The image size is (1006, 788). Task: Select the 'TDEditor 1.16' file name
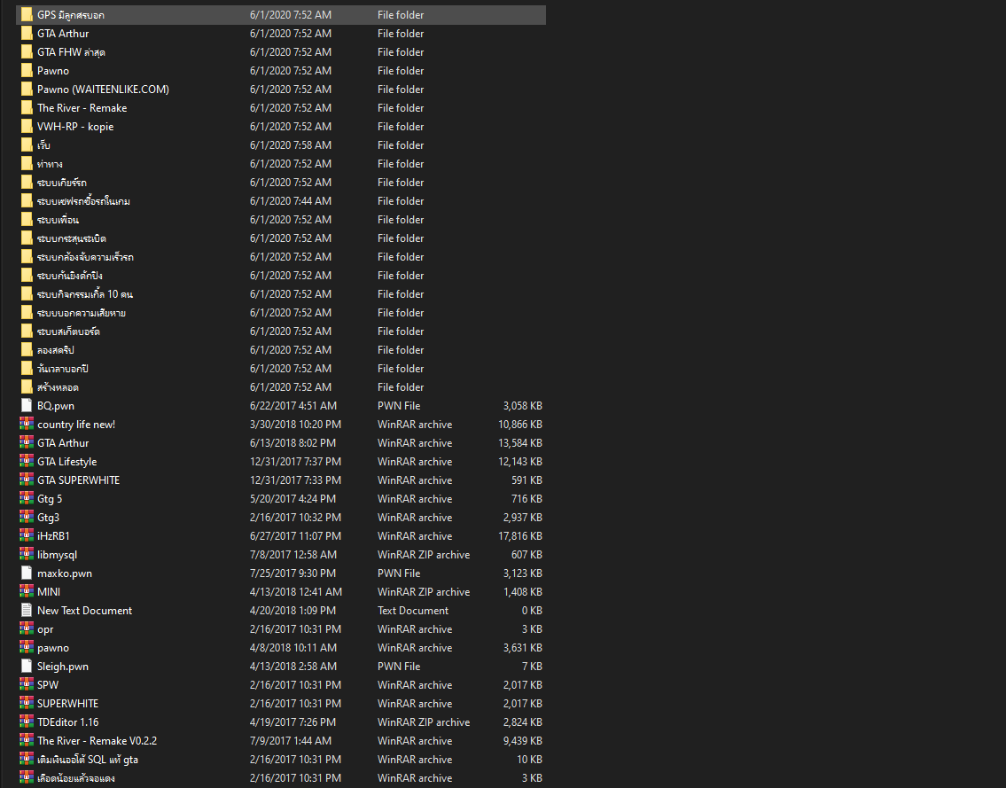point(68,722)
